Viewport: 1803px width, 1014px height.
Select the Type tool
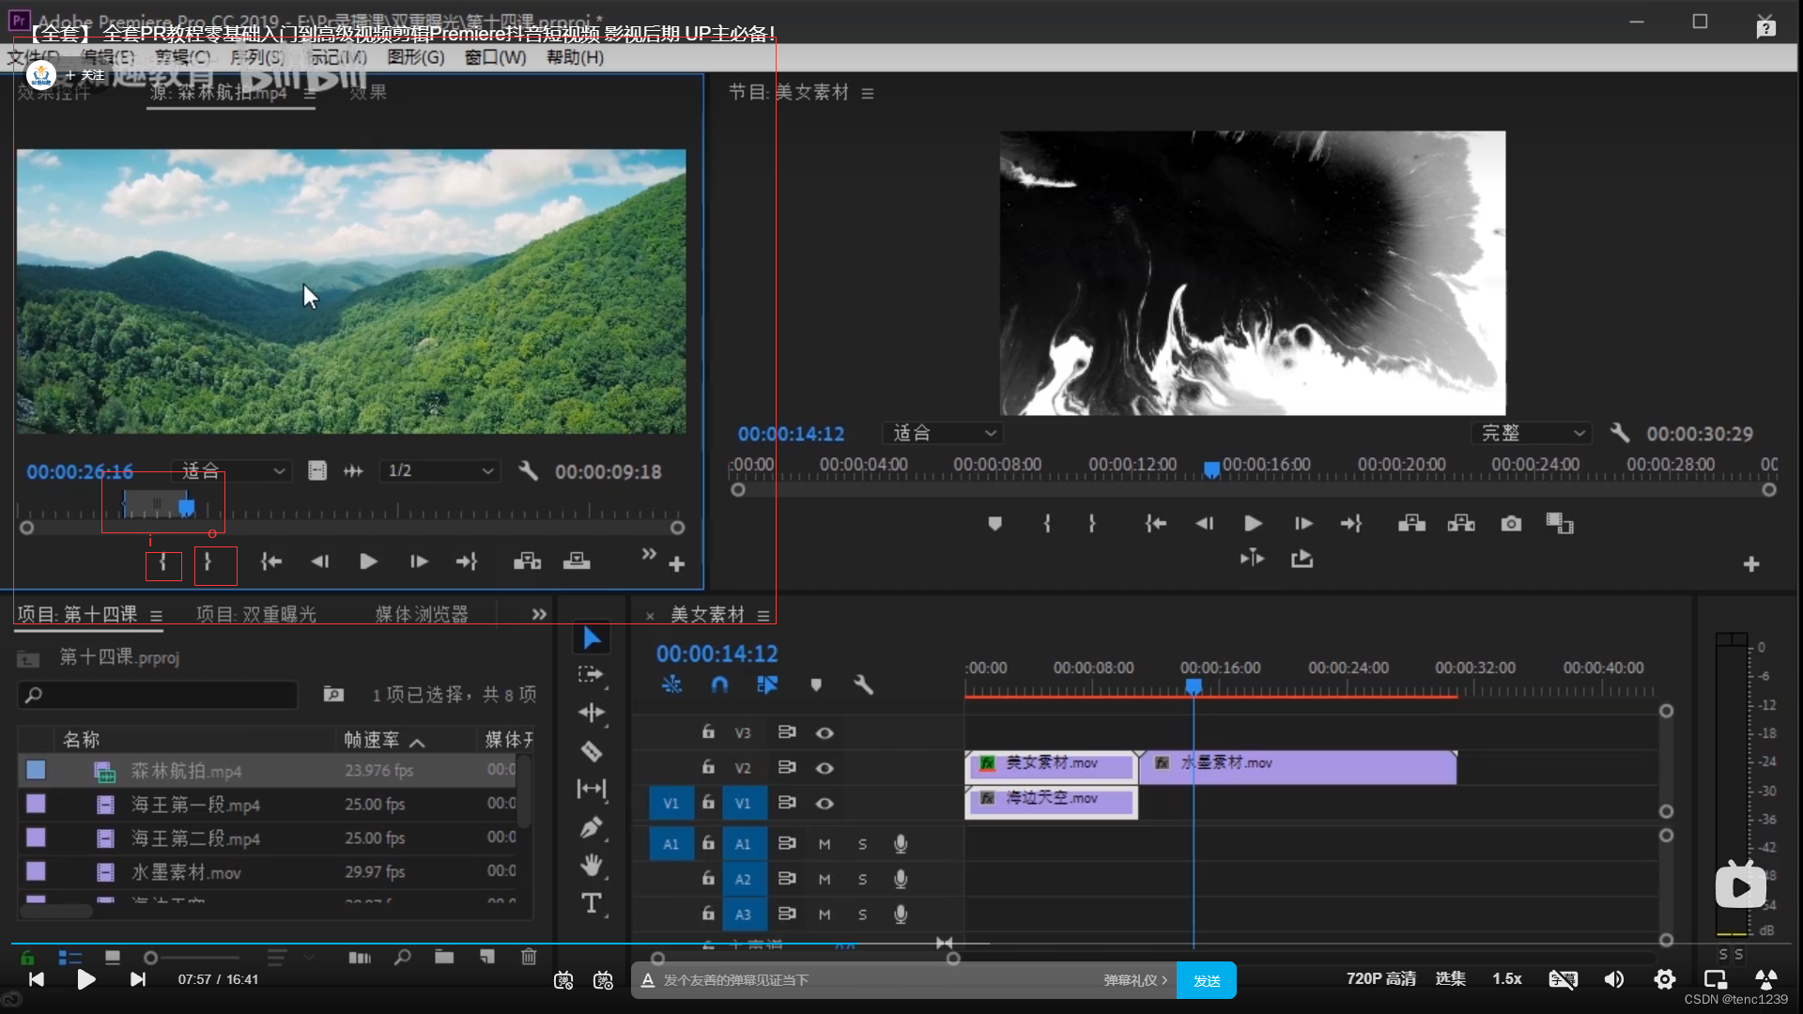(x=591, y=903)
